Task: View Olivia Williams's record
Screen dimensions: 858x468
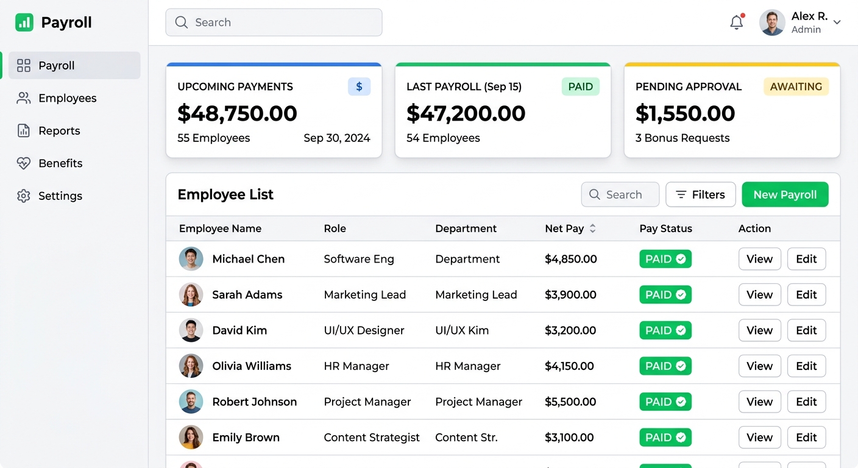Action: [759, 366]
